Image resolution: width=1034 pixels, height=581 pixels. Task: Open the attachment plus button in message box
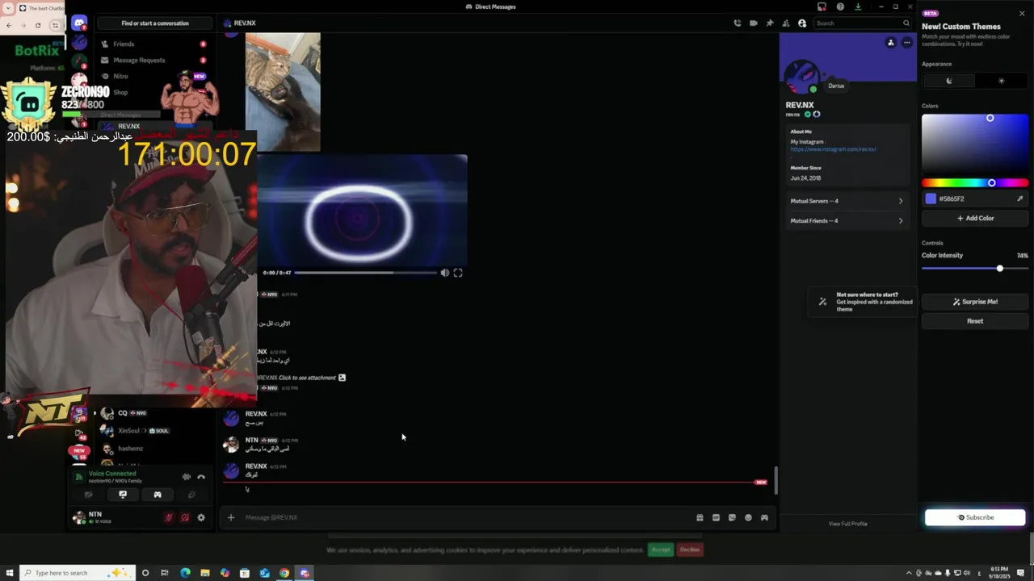point(230,517)
